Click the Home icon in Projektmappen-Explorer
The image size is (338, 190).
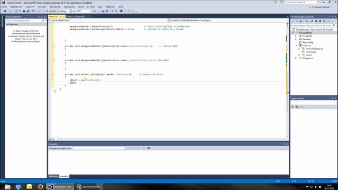[x=301, y=21]
